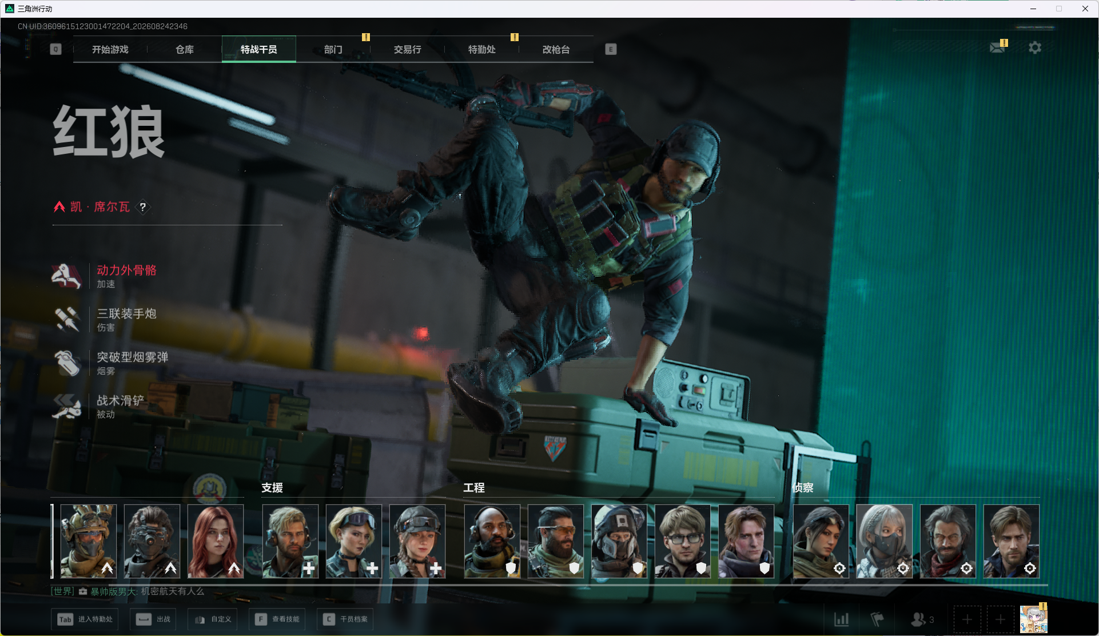1099x636 pixels.
Task: Open the 改枪台 tab
Action: click(556, 49)
